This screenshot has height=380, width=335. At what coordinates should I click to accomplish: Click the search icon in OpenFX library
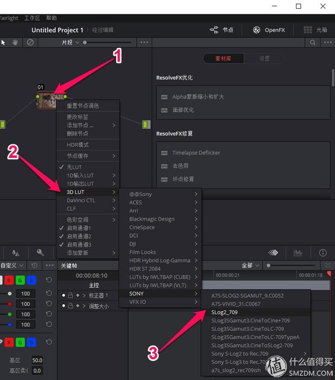click(x=313, y=42)
